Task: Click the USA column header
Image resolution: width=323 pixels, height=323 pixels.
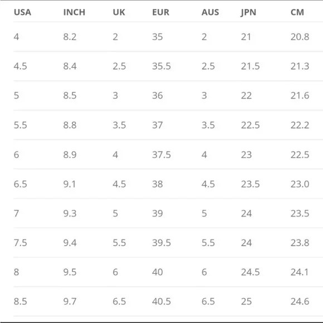Action: tap(22, 12)
